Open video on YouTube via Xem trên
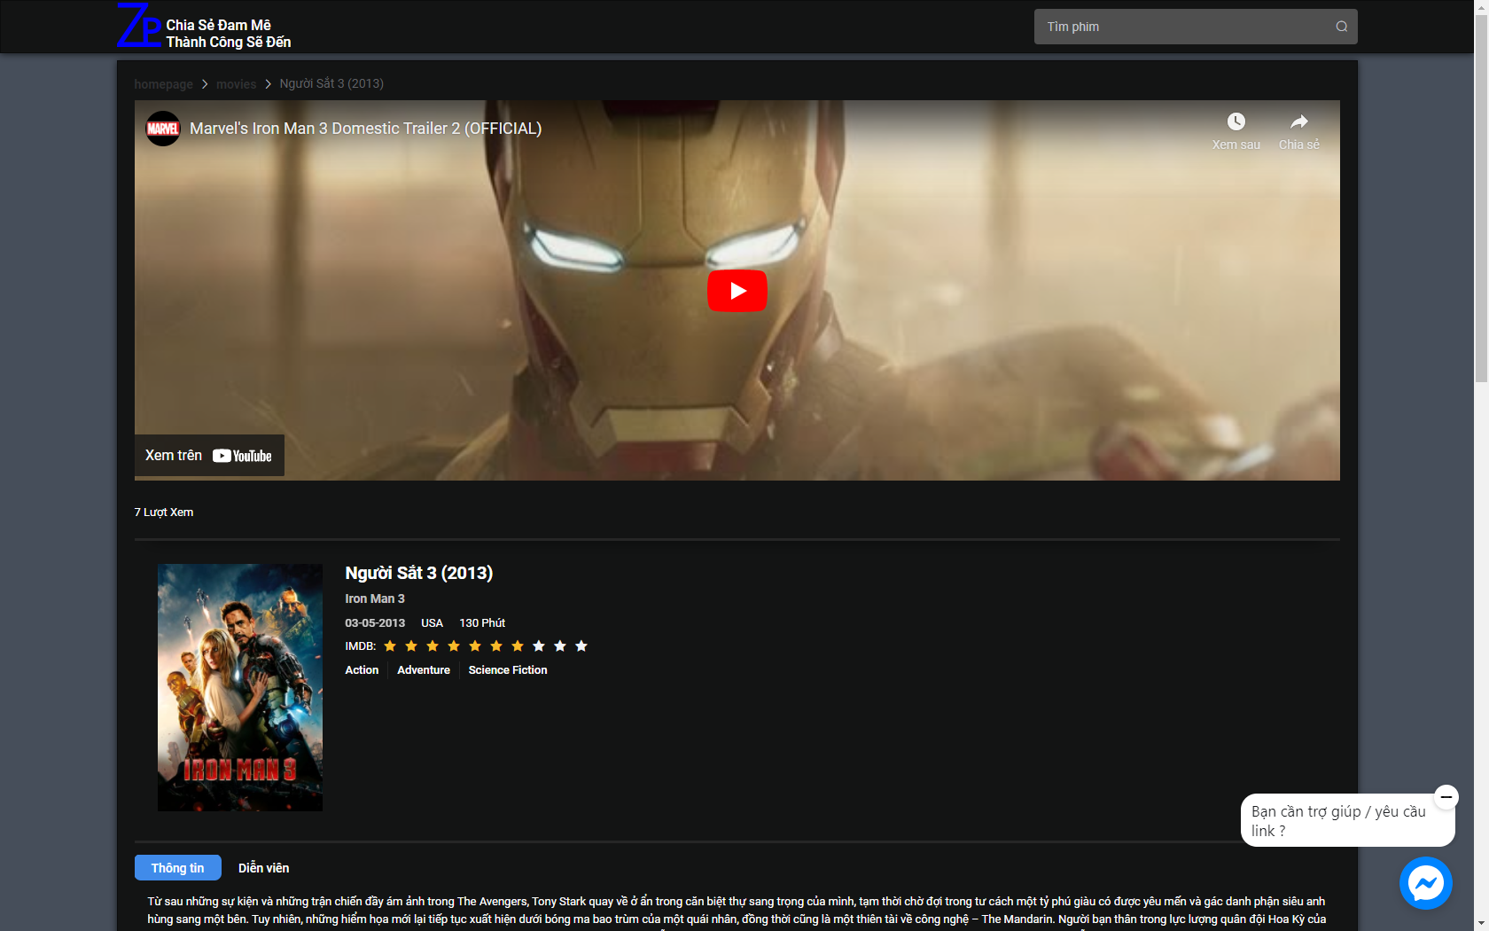The width and height of the screenshot is (1489, 931). pyautogui.click(x=209, y=456)
